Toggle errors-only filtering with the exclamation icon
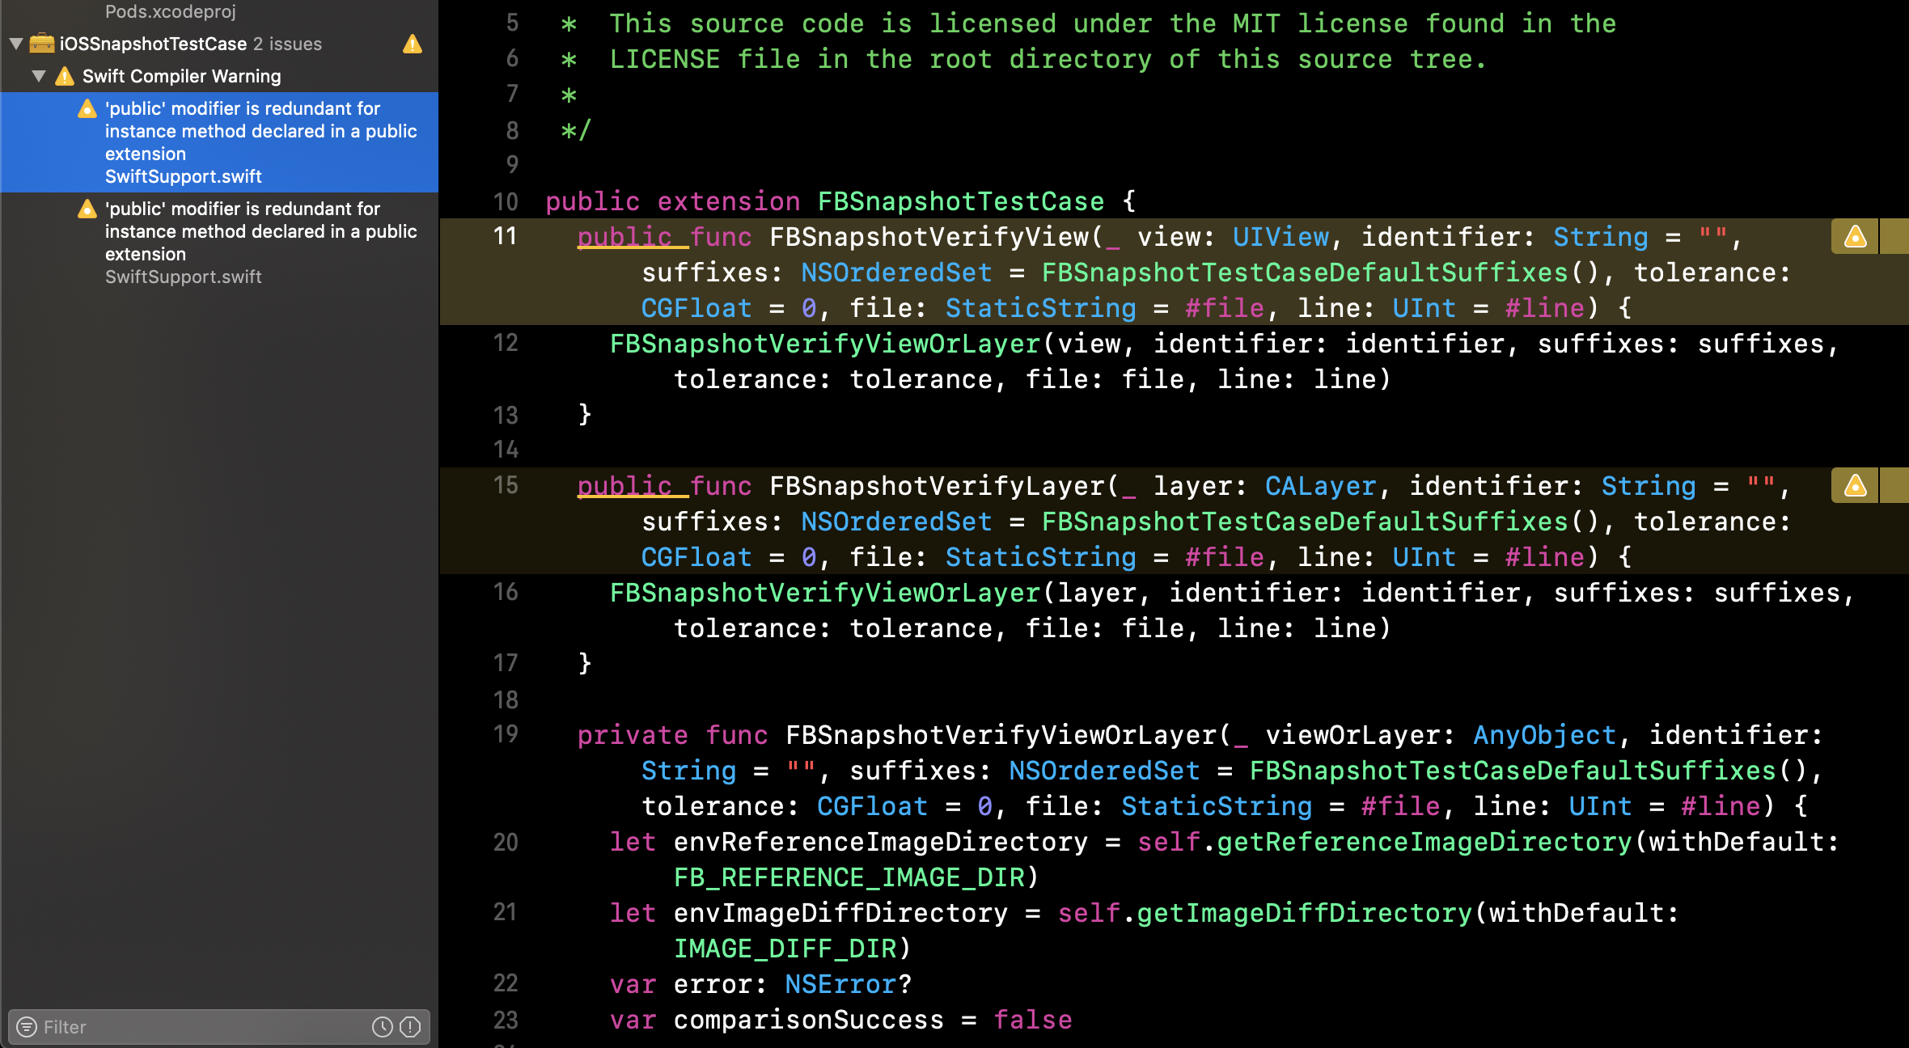Viewport: 1909px width, 1048px height. pyautogui.click(x=409, y=1027)
